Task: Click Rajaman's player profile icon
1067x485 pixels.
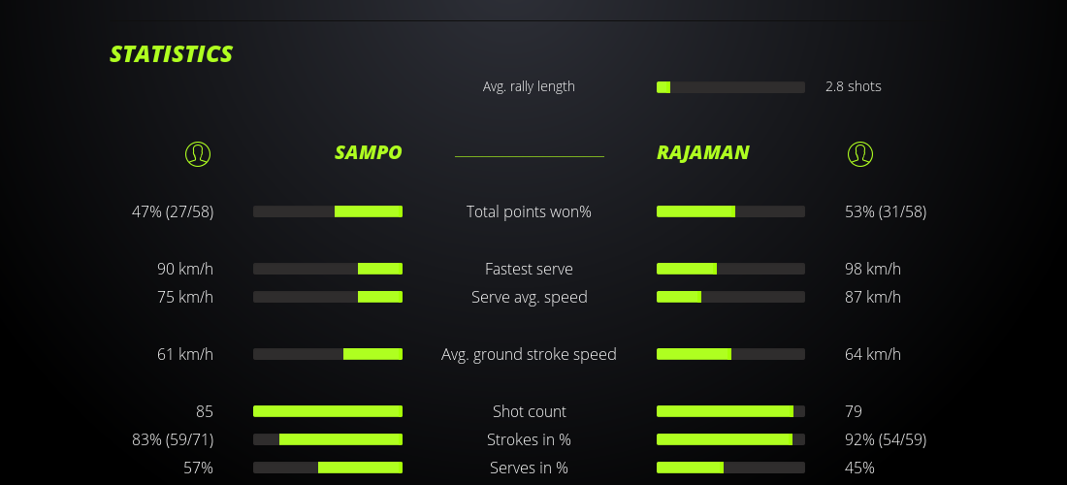Action: click(x=859, y=154)
